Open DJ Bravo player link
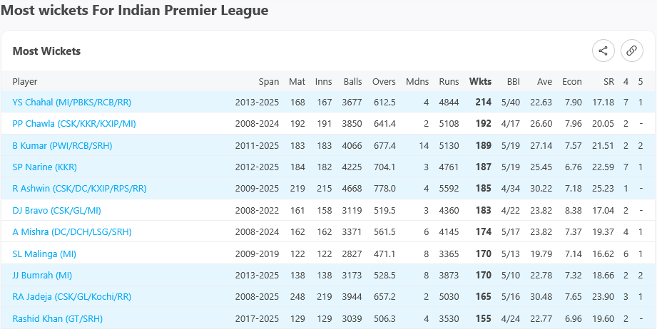The width and height of the screenshot is (657, 329). click(56, 211)
